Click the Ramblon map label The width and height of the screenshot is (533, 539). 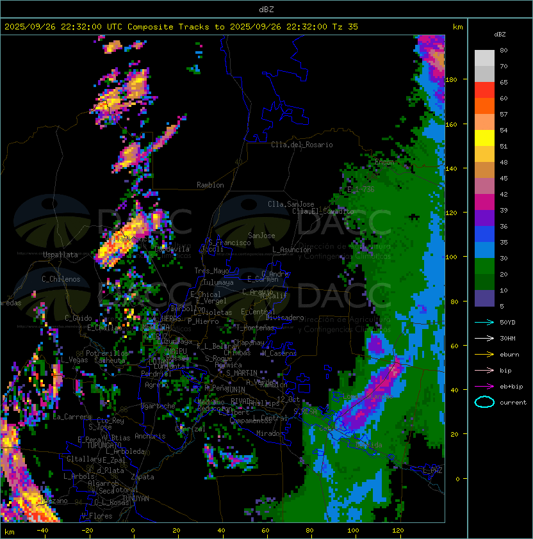210,185
